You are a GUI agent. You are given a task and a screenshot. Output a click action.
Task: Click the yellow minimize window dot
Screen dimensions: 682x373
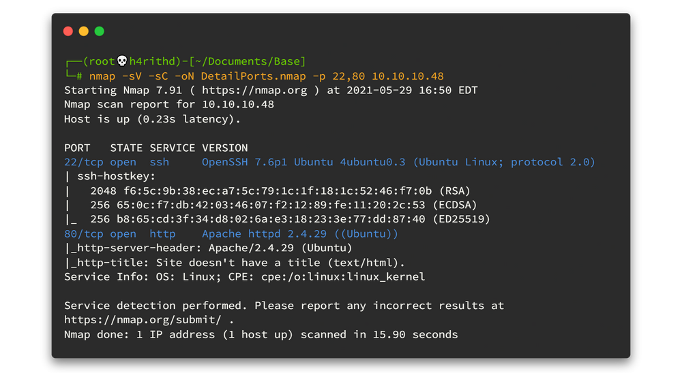click(x=83, y=31)
